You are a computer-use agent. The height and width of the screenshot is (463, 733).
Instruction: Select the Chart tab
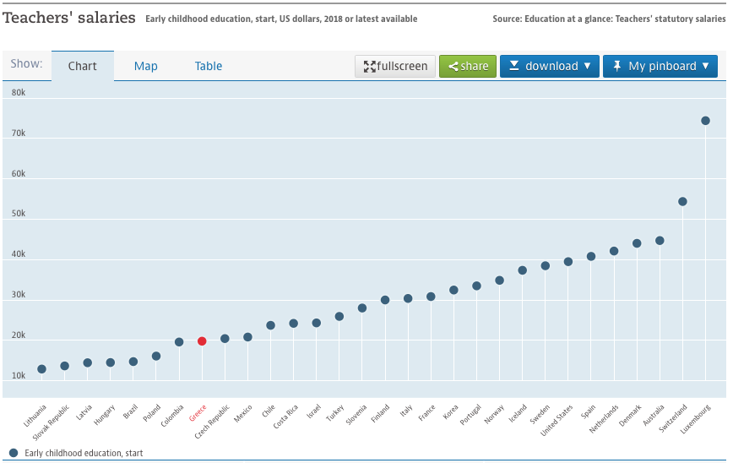point(83,66)
